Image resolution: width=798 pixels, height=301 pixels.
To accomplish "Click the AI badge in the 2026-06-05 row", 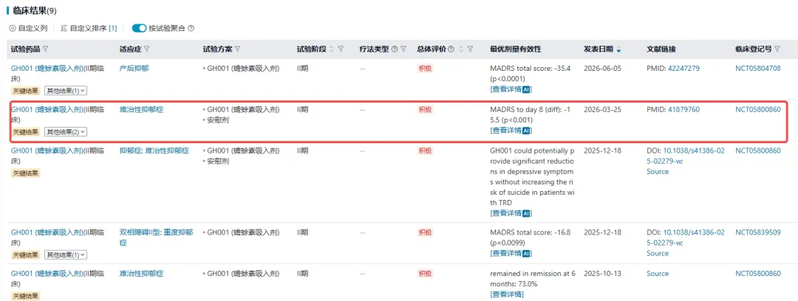I will pyautogui.click(x=527, y=89).
